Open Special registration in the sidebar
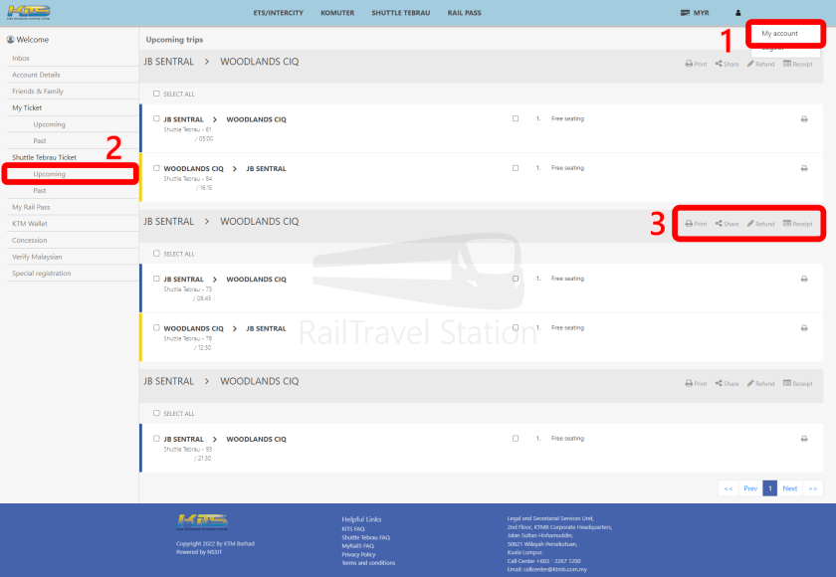This screenshot has height=577, width=836. pyautogui.click(x=41, y=273)
